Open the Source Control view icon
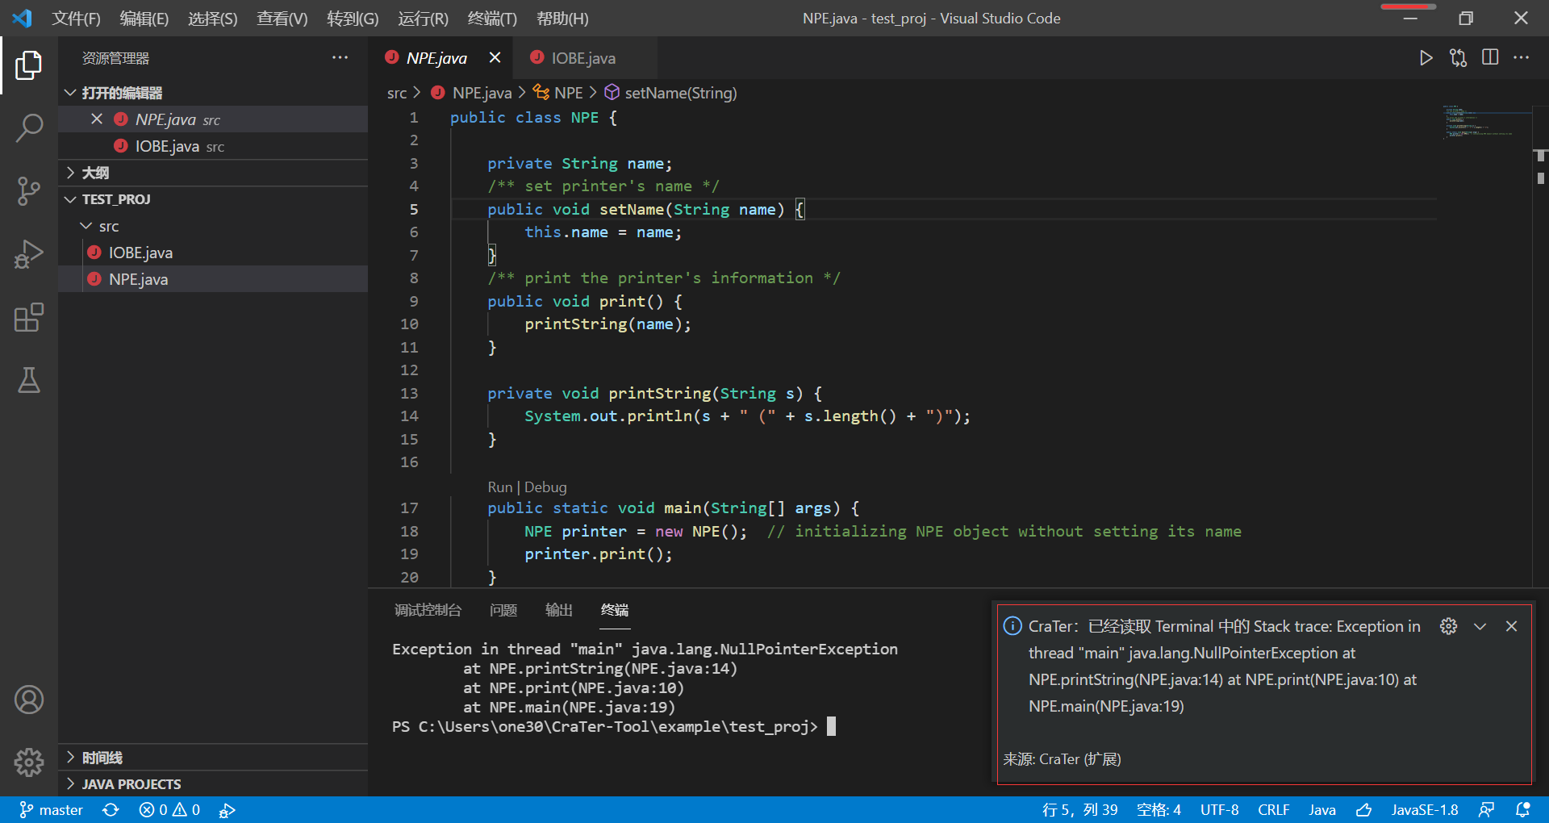The image size is (1549, 823). [29, 191]
